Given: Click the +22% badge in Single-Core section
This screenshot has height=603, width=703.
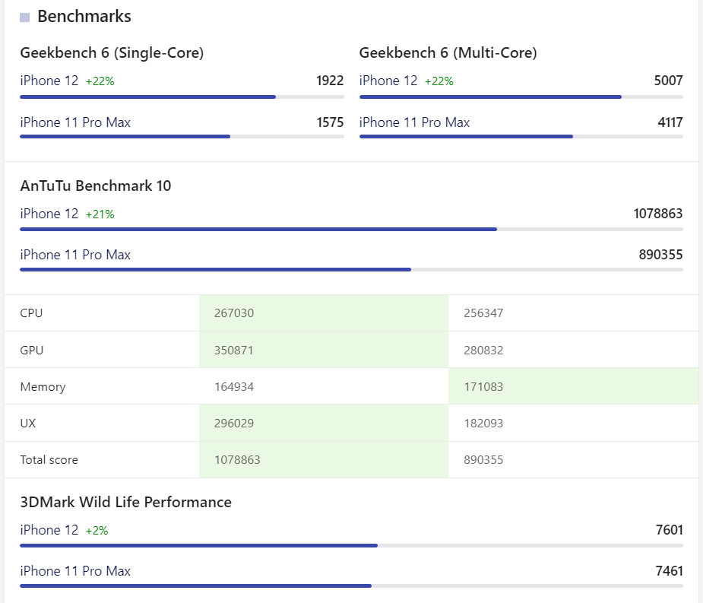Looking at the screenshot, I should pyautogui.click(x=100, y=81).
